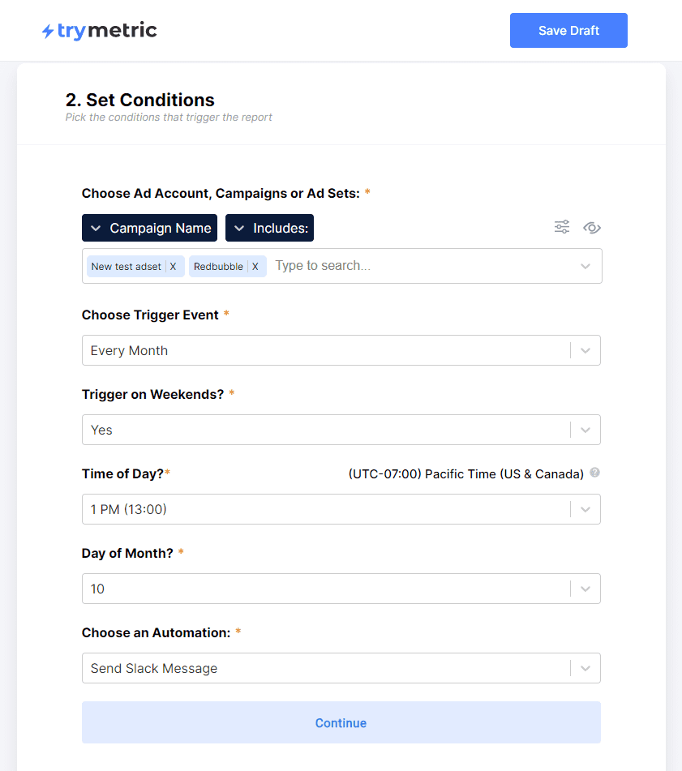The width and height of the screenshot is (682, 771).
Task: Expand the campaign search dropdown chevron
Action: (585, 267)
